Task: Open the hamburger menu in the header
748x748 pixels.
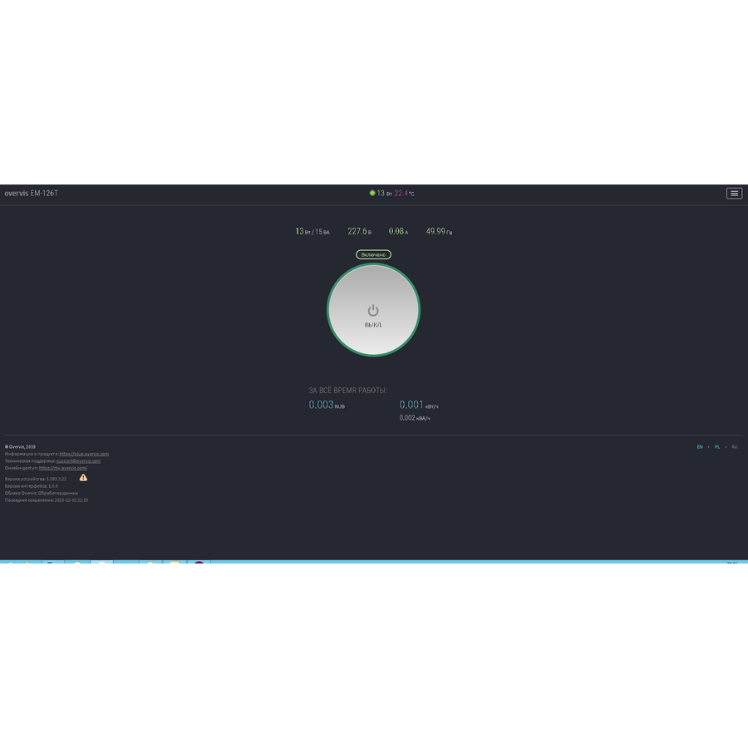Action: [734, 194]
